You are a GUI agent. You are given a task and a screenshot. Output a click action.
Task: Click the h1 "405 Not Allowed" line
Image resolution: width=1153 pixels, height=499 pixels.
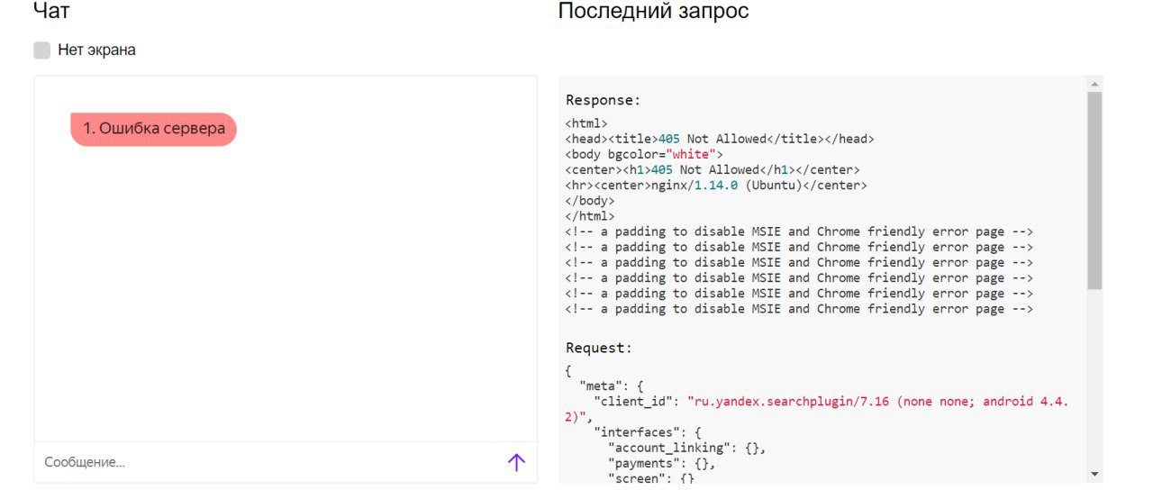point(713,169)
